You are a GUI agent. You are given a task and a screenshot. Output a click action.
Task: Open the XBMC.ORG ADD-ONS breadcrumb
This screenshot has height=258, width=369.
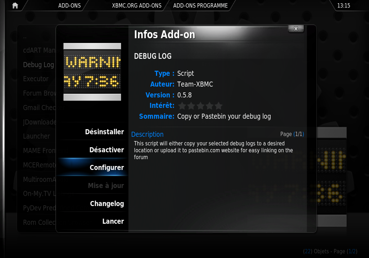point(137,5)
